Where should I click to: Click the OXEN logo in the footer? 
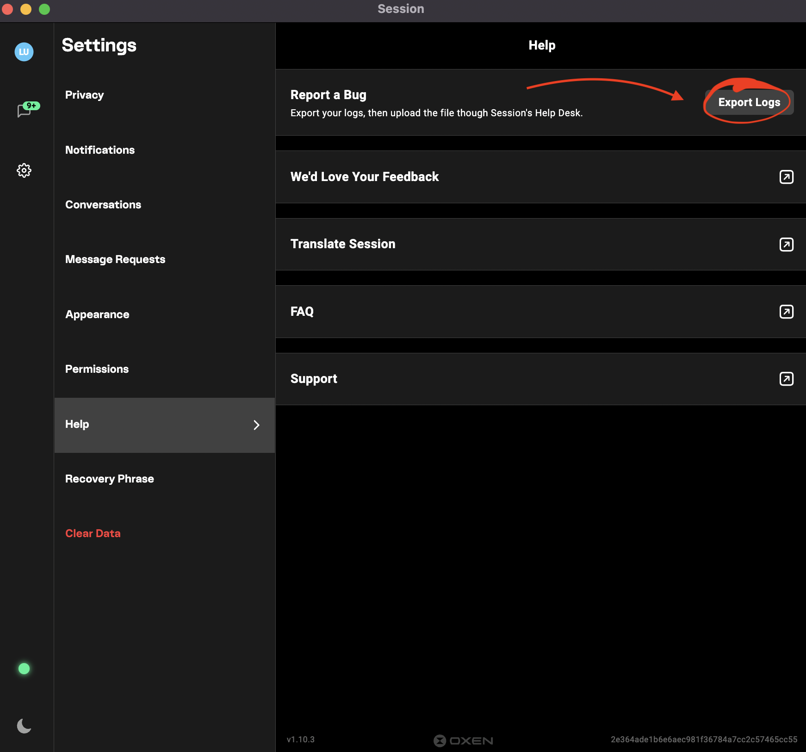pos(463,740)
